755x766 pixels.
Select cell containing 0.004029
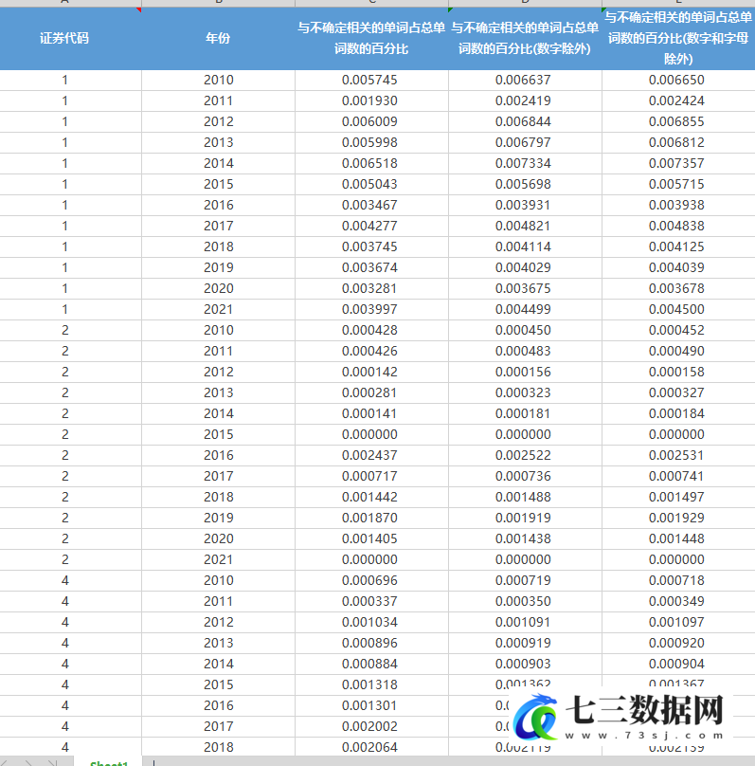pos(525,267)
